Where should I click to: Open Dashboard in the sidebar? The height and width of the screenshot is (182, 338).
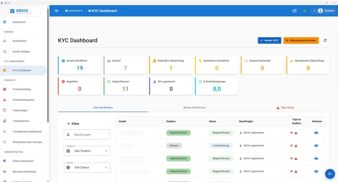(x=23, y=22)
